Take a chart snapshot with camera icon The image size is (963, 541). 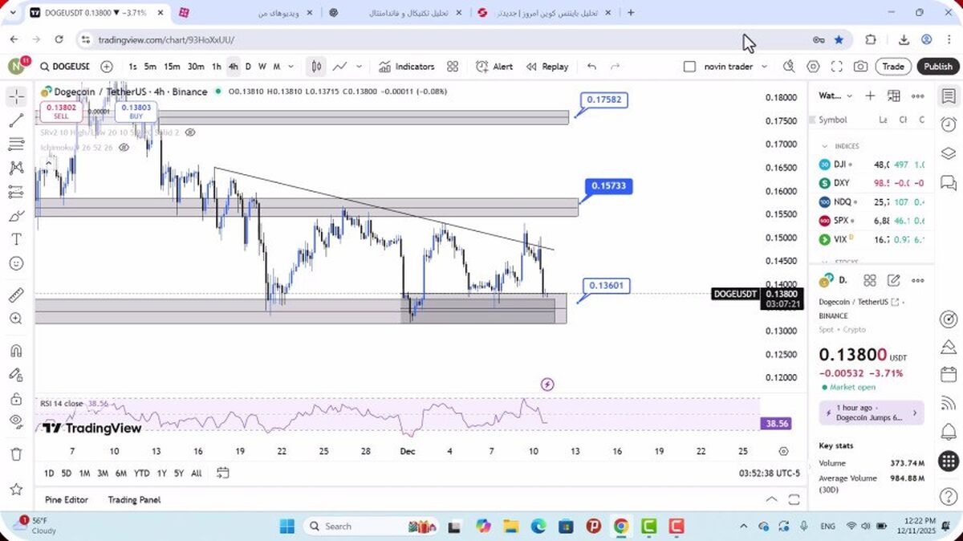[x=860, y=67]
